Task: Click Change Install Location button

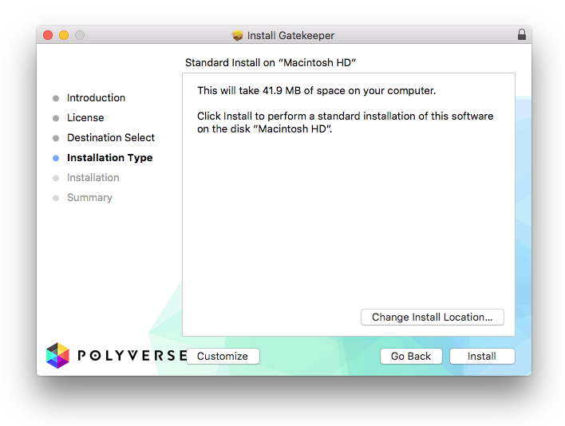Action: point(432,317)
